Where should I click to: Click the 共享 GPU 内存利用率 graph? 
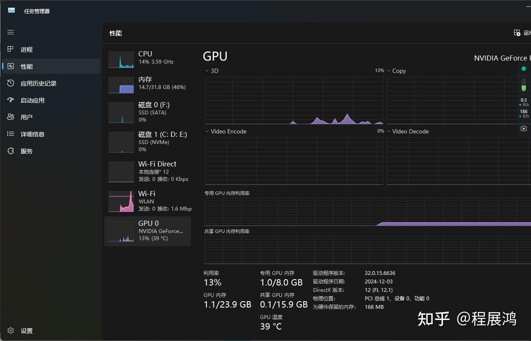[x=368, y=250]
